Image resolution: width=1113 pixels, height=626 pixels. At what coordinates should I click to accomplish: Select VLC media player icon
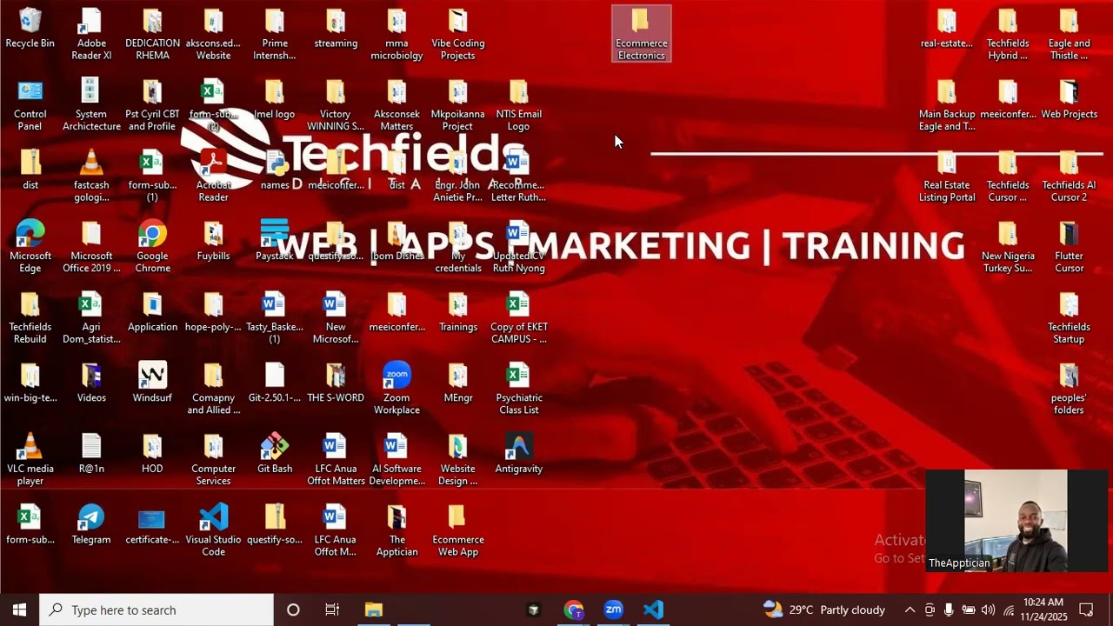pos(30,460)
